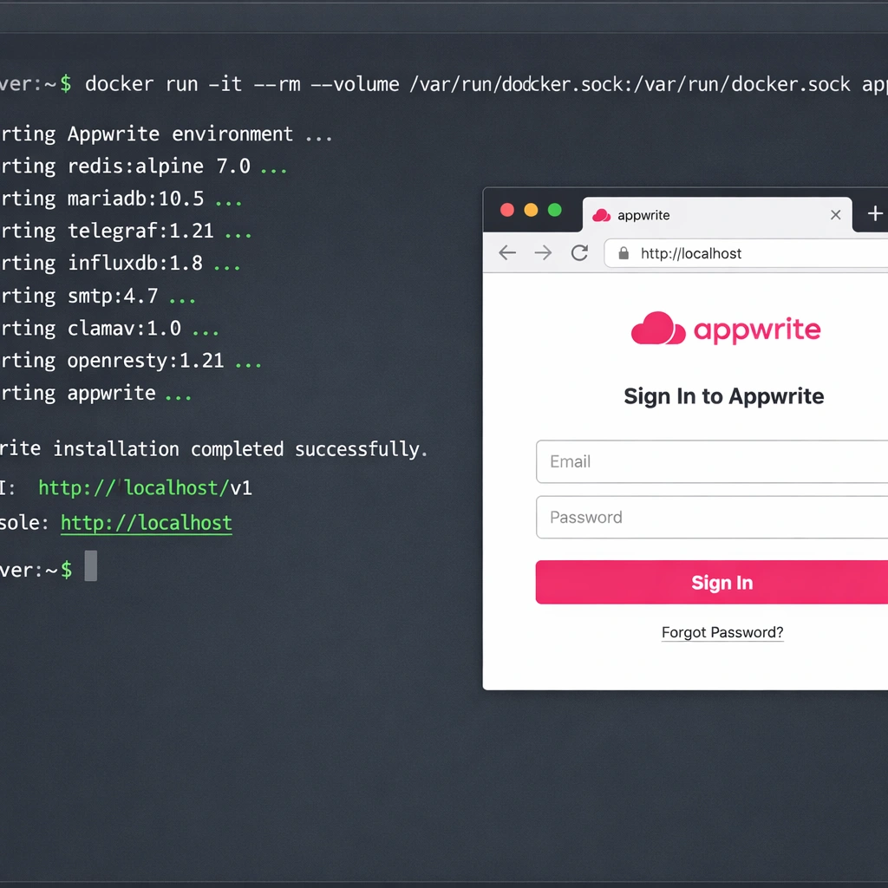The image size is (888, 888).
Task: Click the terminal prompt cursor block
Action: pyautogui.click(x=90, y=565)
